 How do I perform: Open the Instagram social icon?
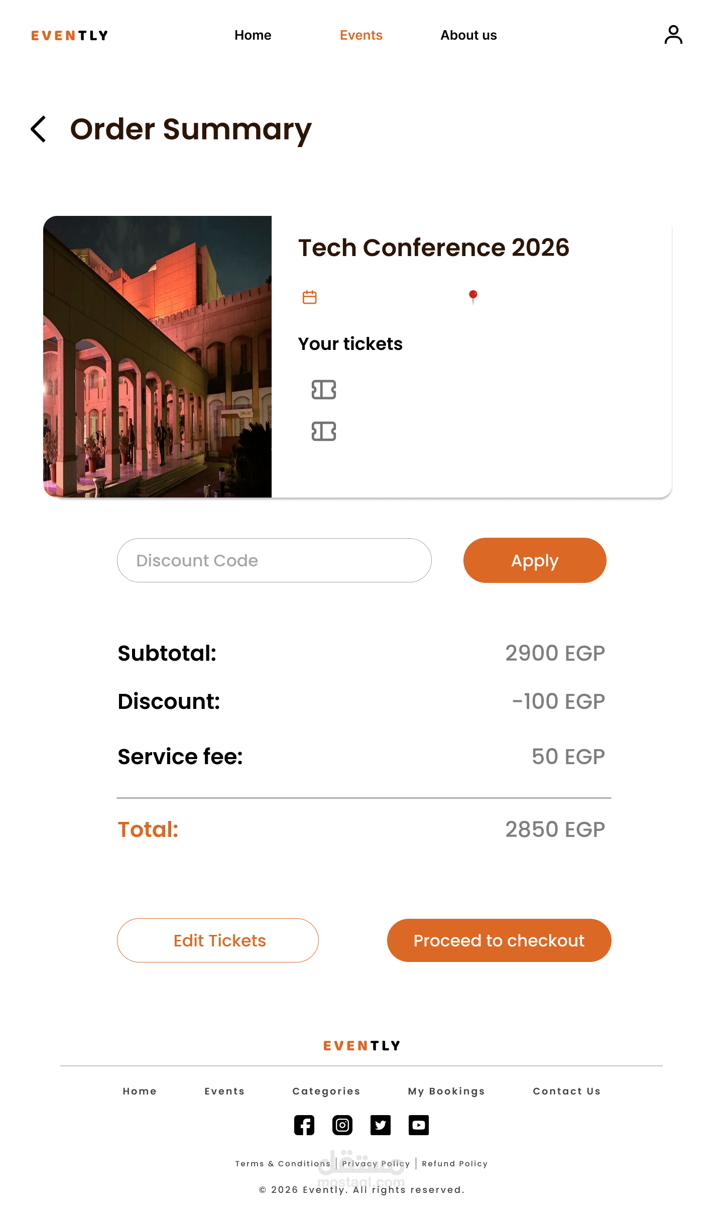tap(342, 1125)
